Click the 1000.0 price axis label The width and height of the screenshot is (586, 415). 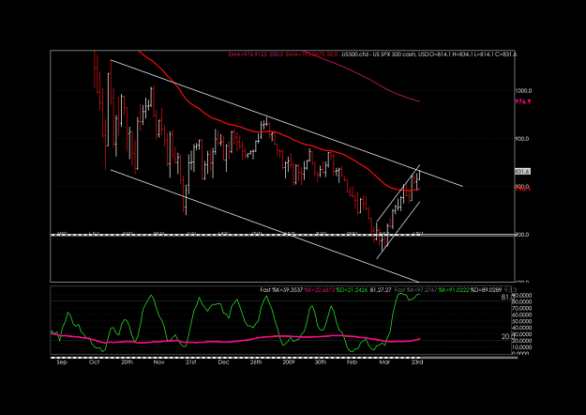click(x=523, y=90)
